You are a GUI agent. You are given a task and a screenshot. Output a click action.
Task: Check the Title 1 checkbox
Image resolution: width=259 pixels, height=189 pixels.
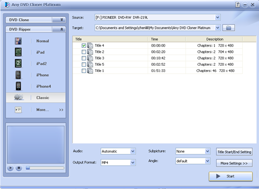coord(84,71)
